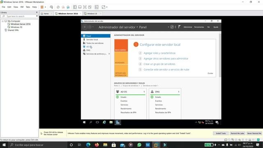Open the Library search dropdown arrow
This screenshot has width=263, height=148.
pos(37,16)
